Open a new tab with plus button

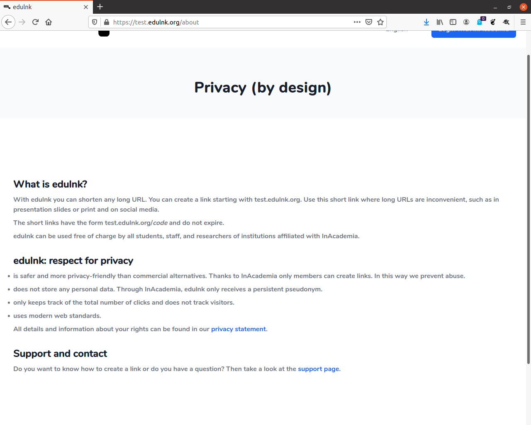[100, 7]
